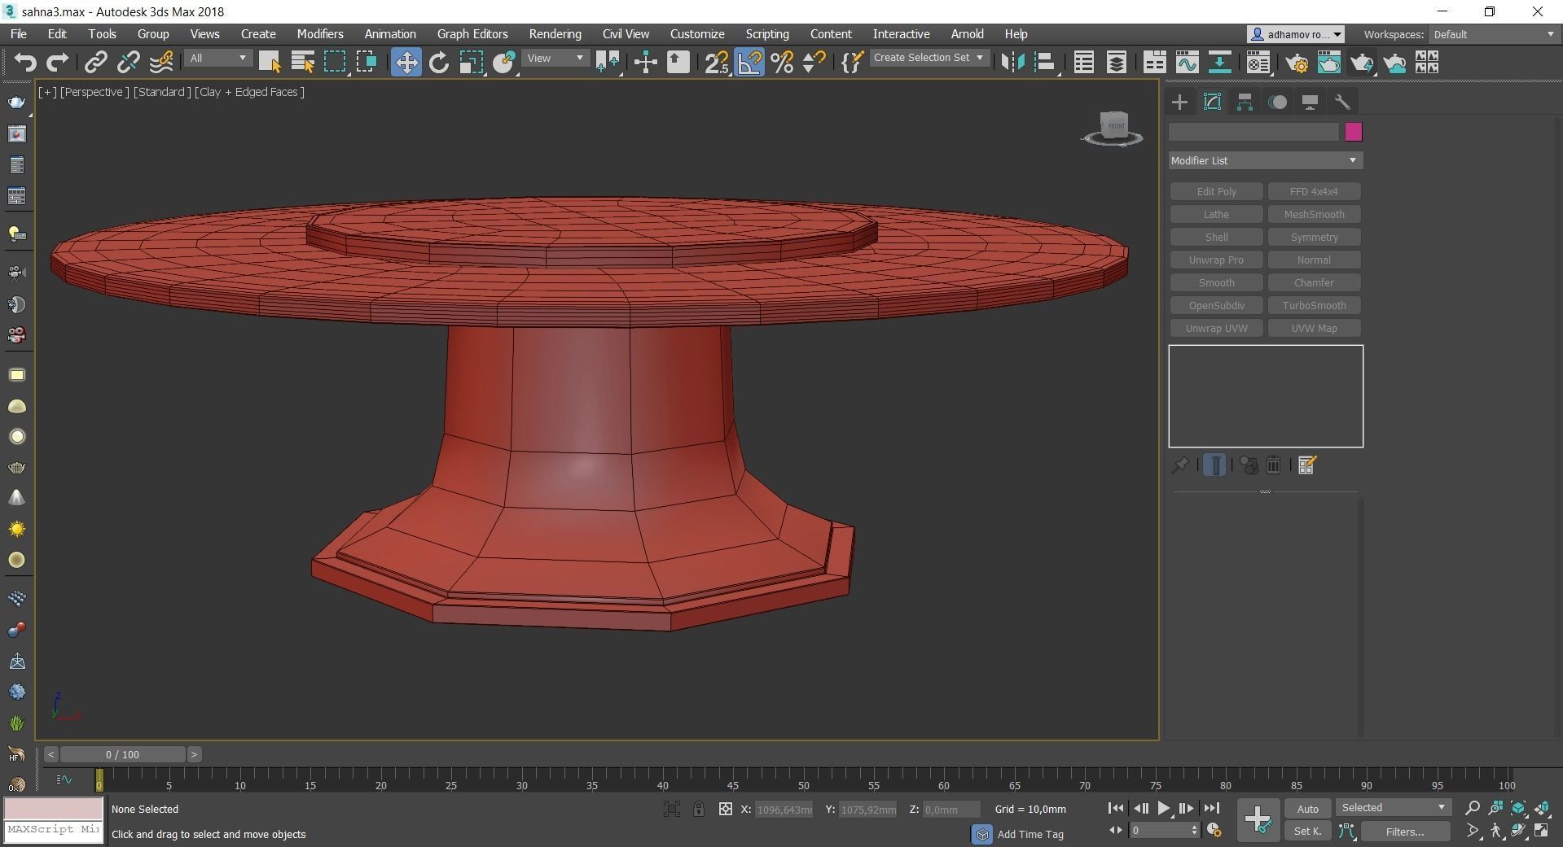The height and width of the screenshot is (847, 1563).
Task: Open Key Filters dialog
Action: (1405, 832)
